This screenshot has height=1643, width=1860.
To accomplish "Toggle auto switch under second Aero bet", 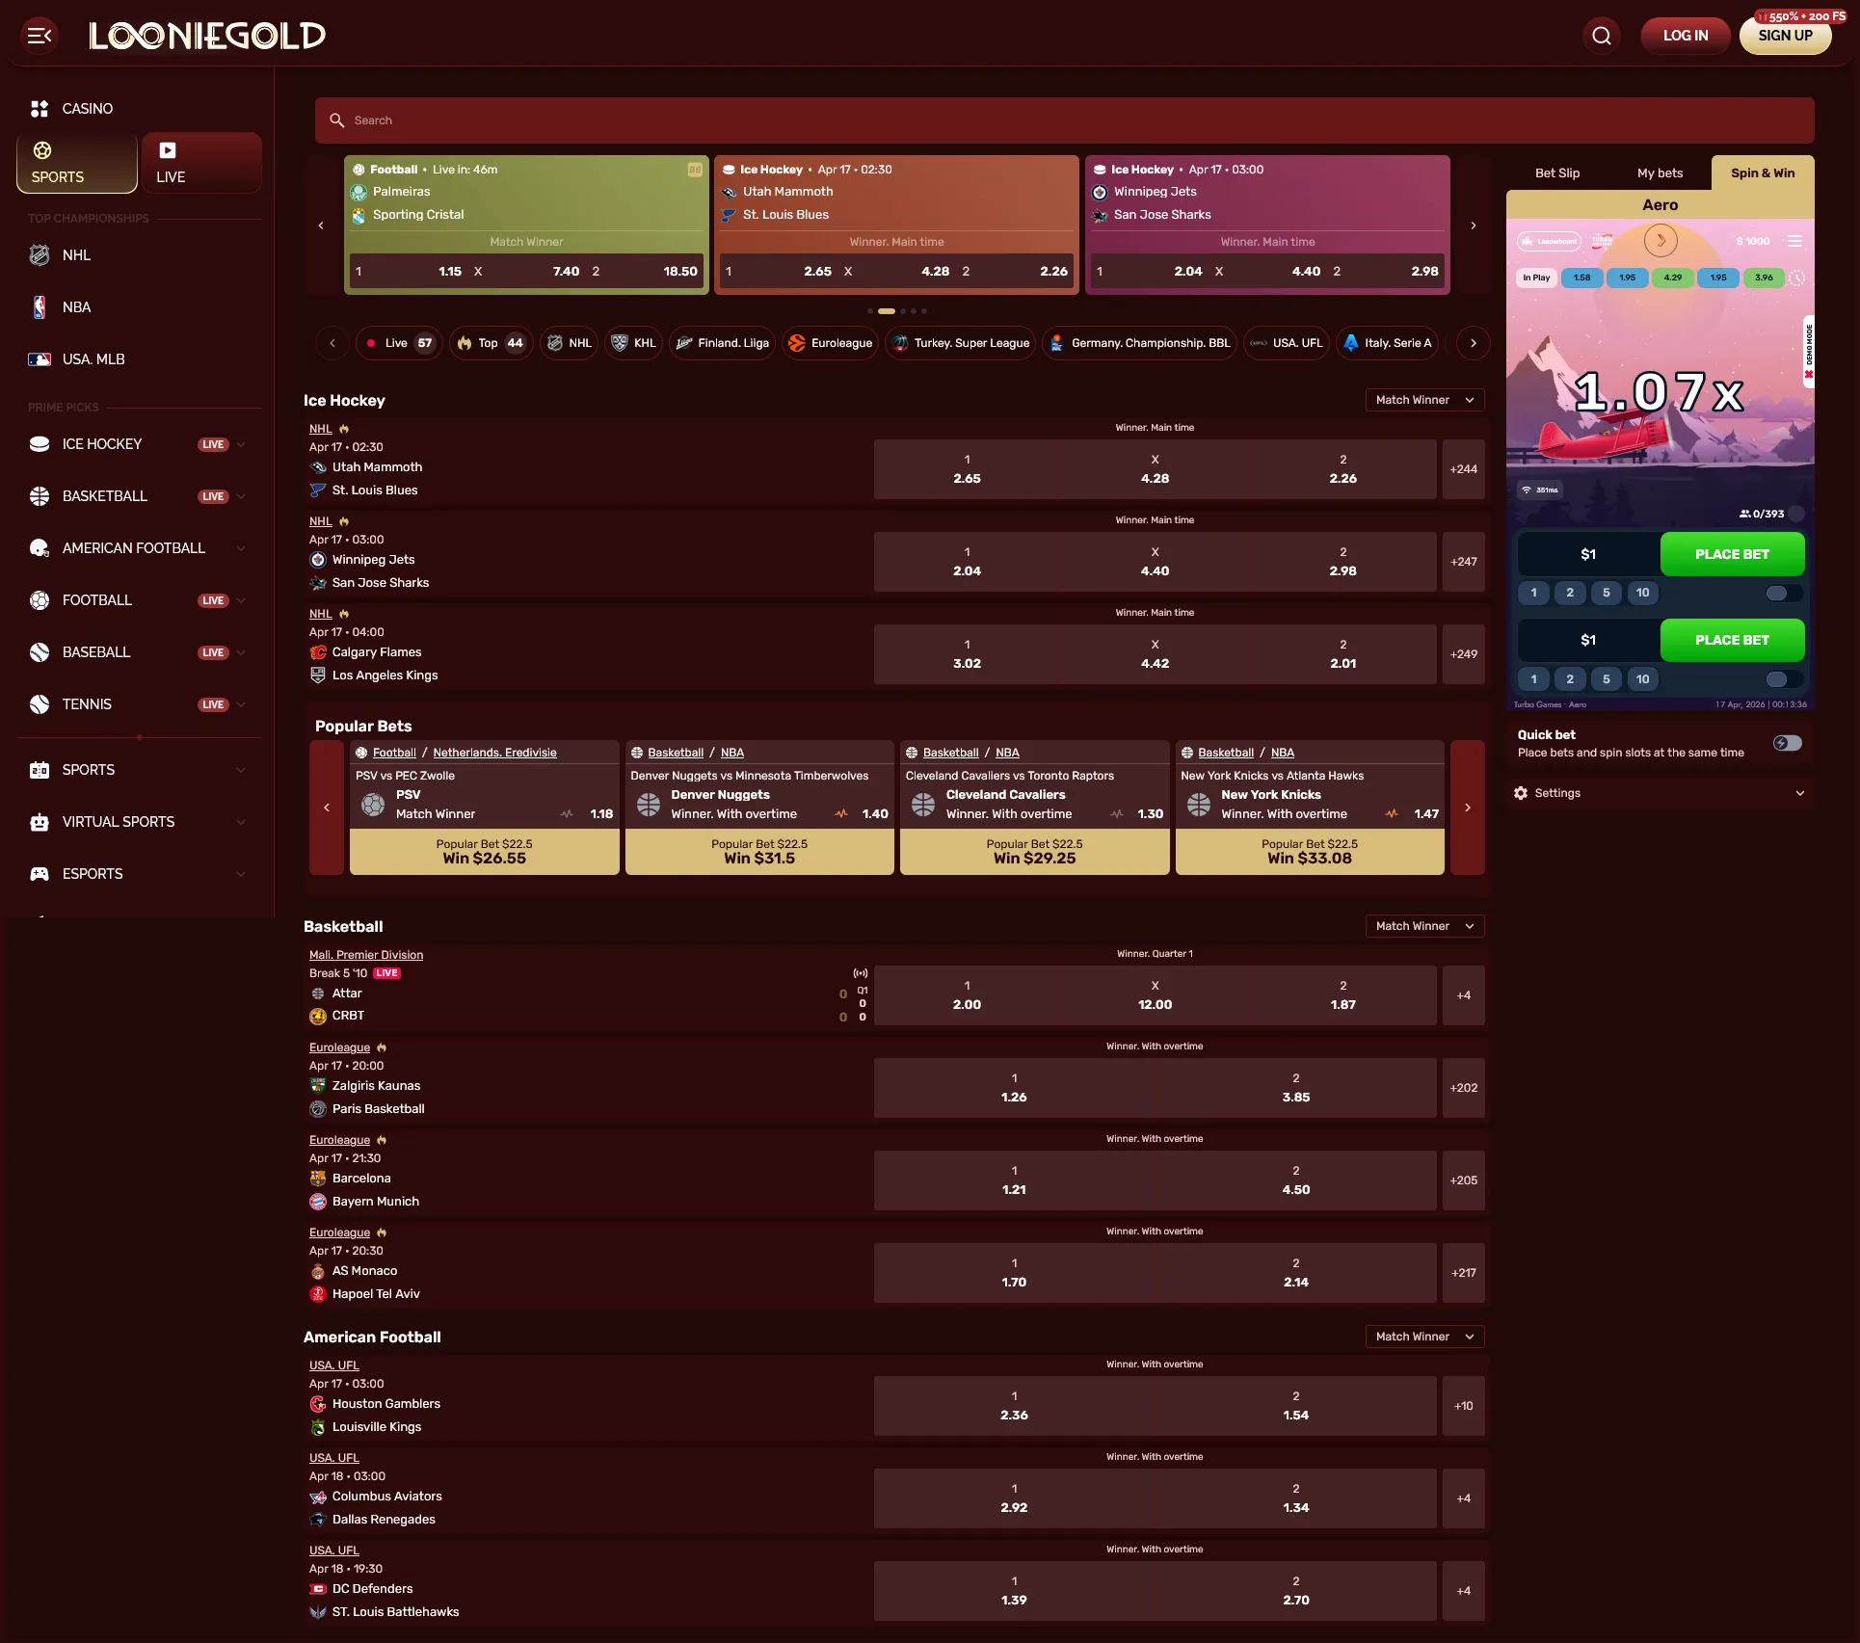I will (1783, 679).
